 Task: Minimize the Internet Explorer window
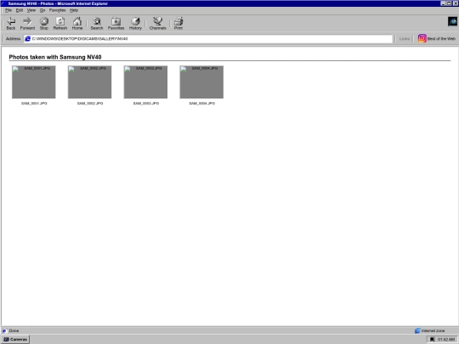pos(443,3)
